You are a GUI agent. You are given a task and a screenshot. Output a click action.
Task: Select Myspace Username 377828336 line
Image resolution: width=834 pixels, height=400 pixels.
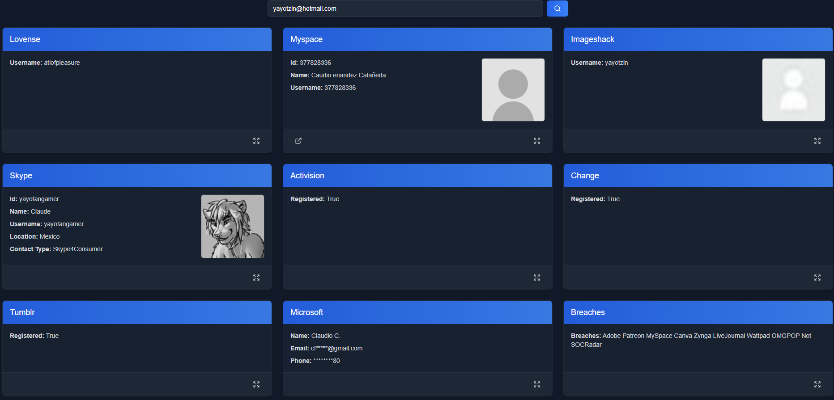323,88
